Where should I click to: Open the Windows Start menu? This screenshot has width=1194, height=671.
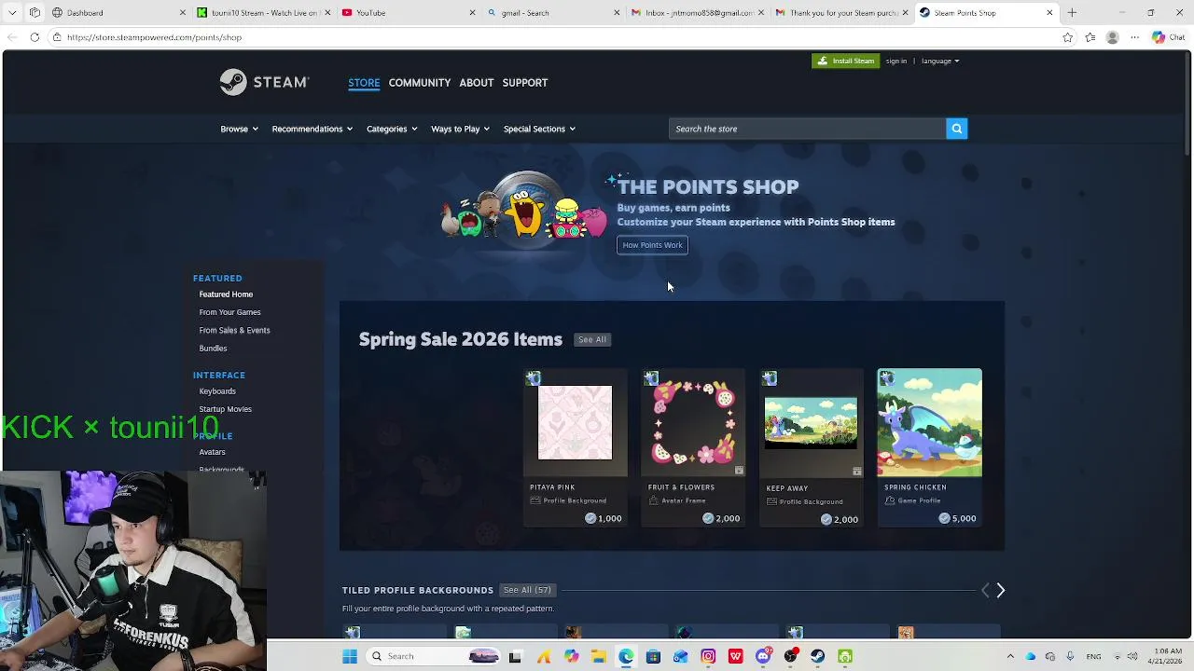350,656
